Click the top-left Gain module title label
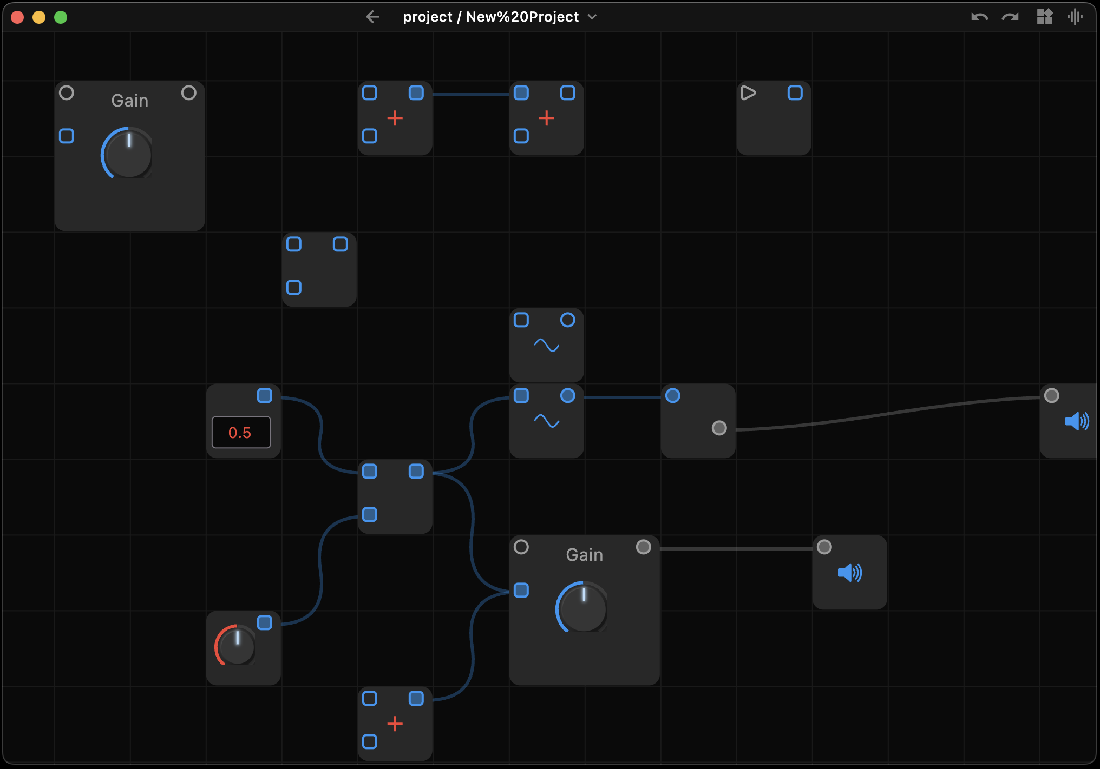The image size is (1100, 769). 129,101
